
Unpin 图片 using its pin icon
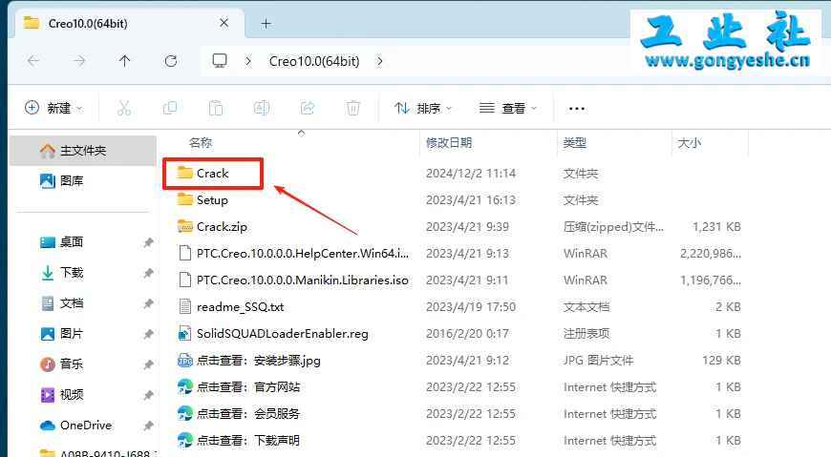pyautogui.click(x=148, y=334)
